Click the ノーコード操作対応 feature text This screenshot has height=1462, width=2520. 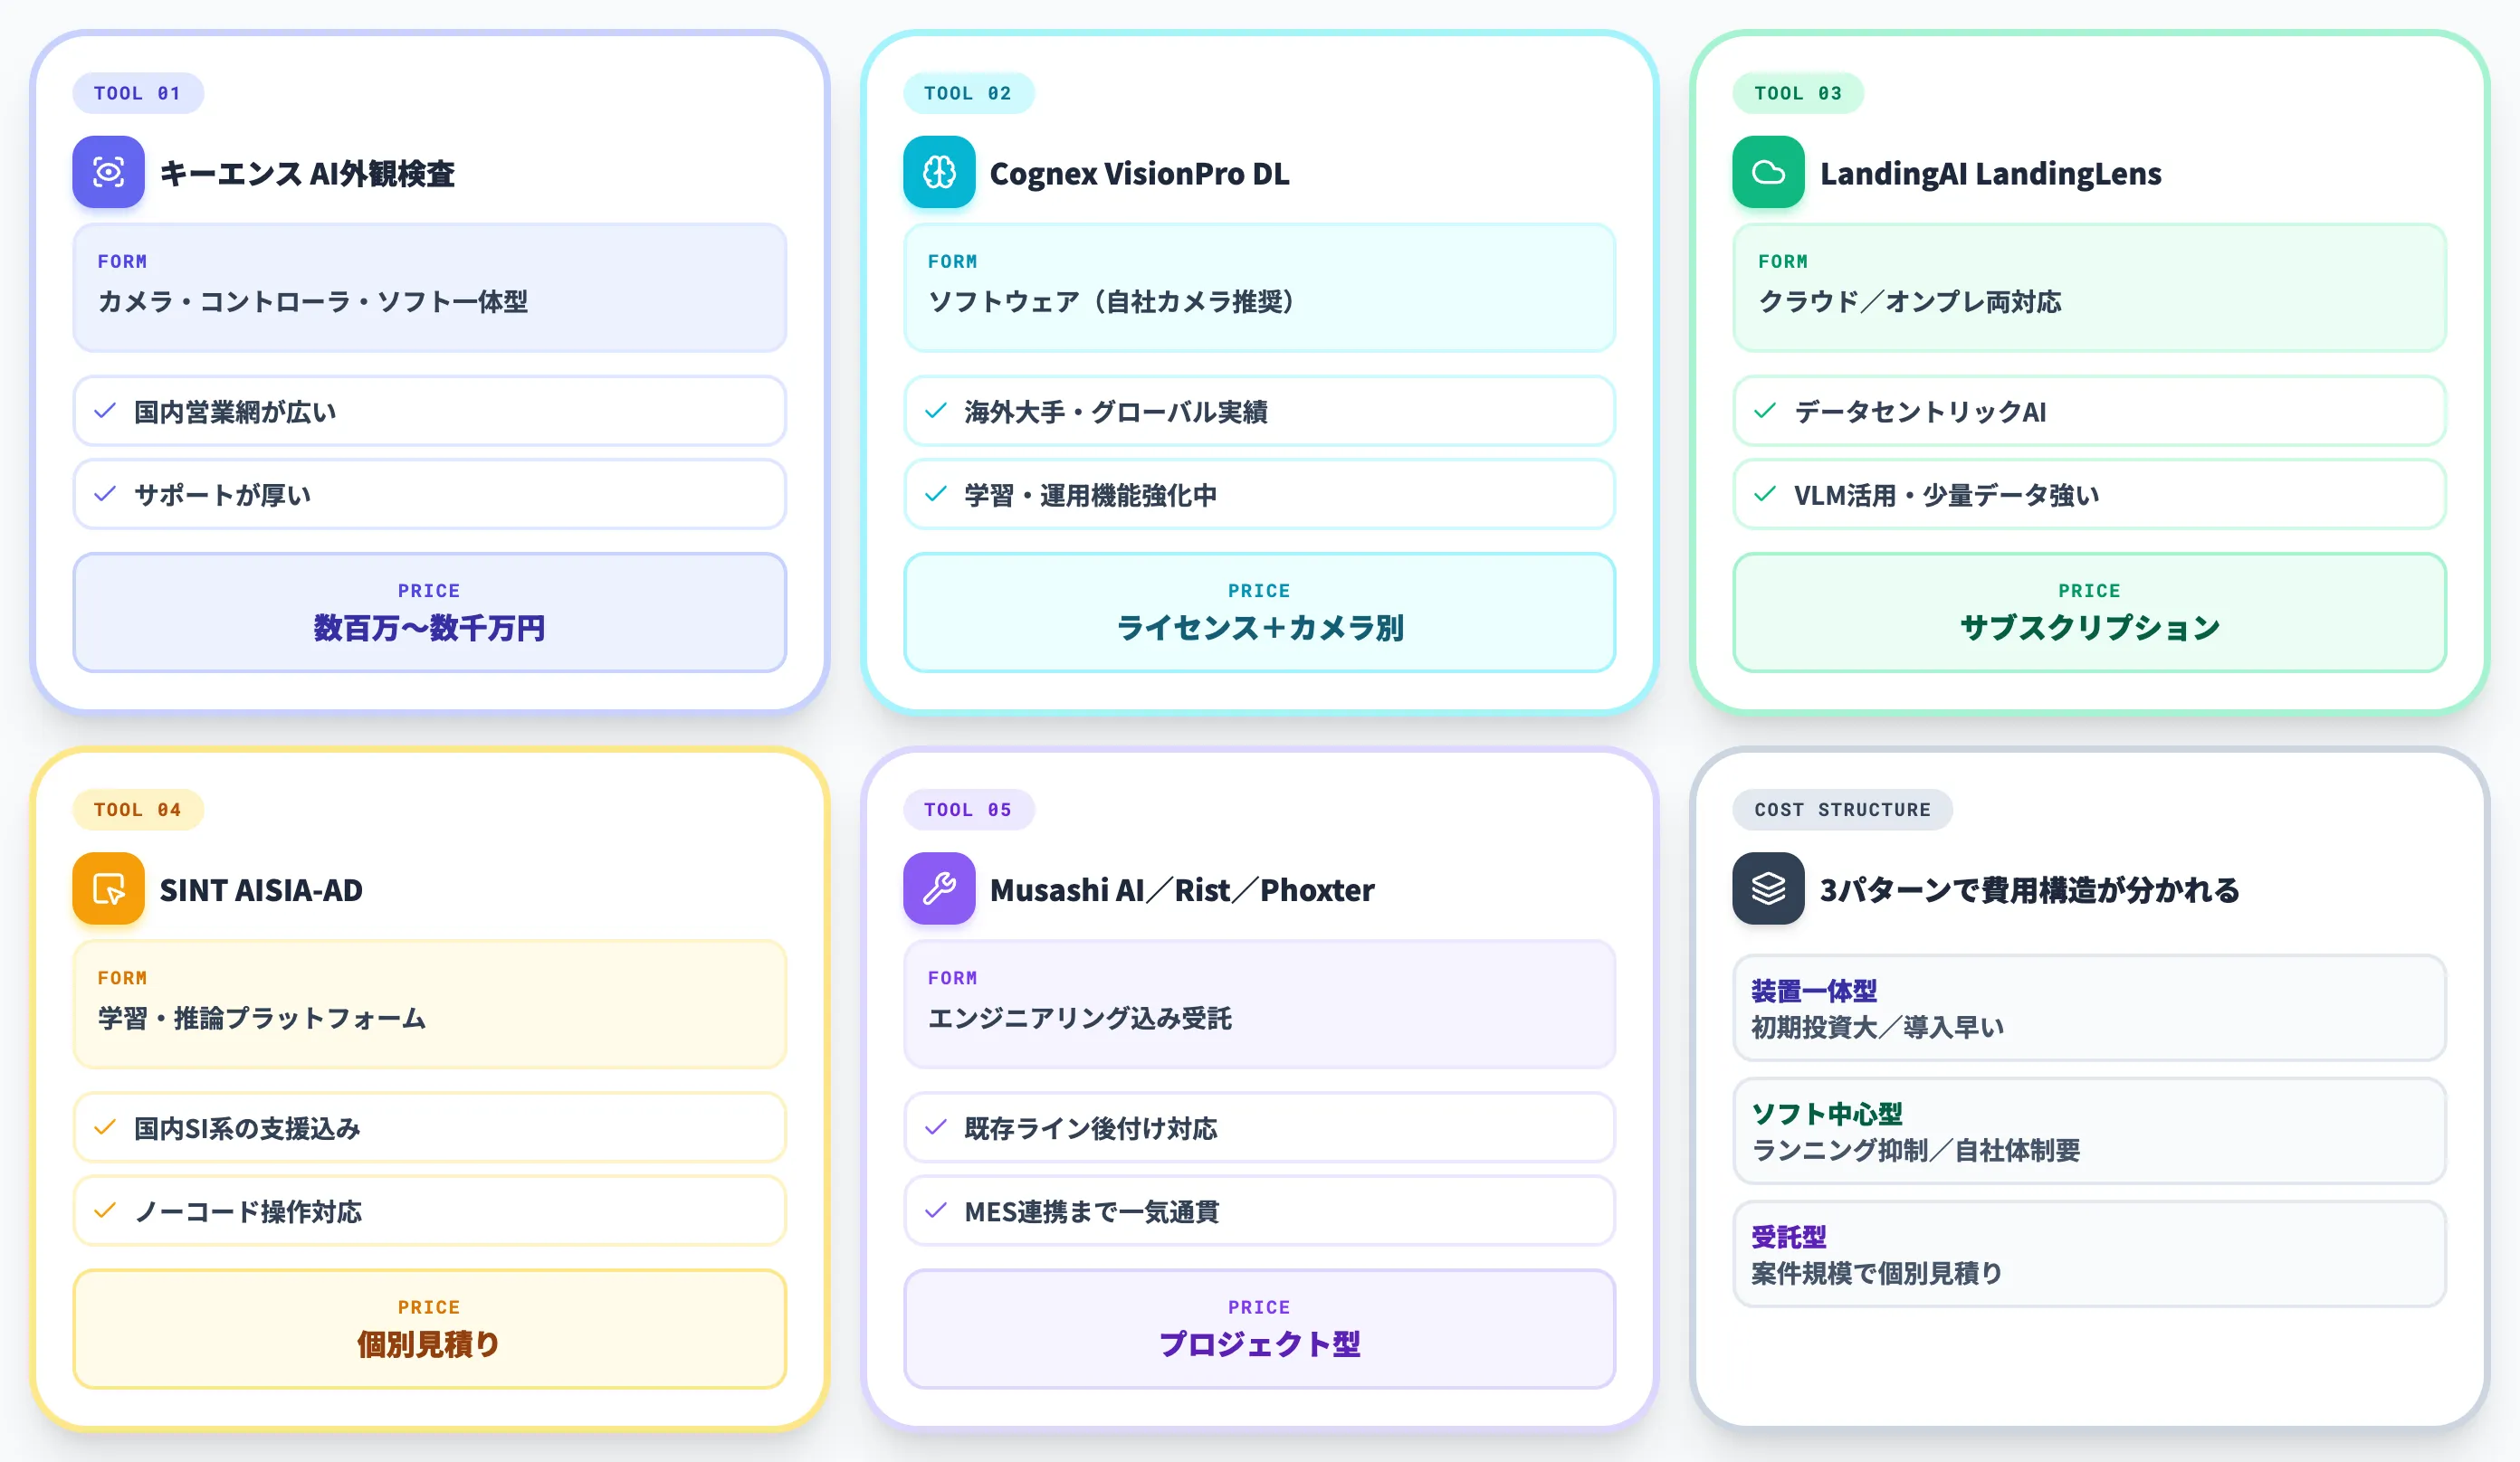point(248,1211)
